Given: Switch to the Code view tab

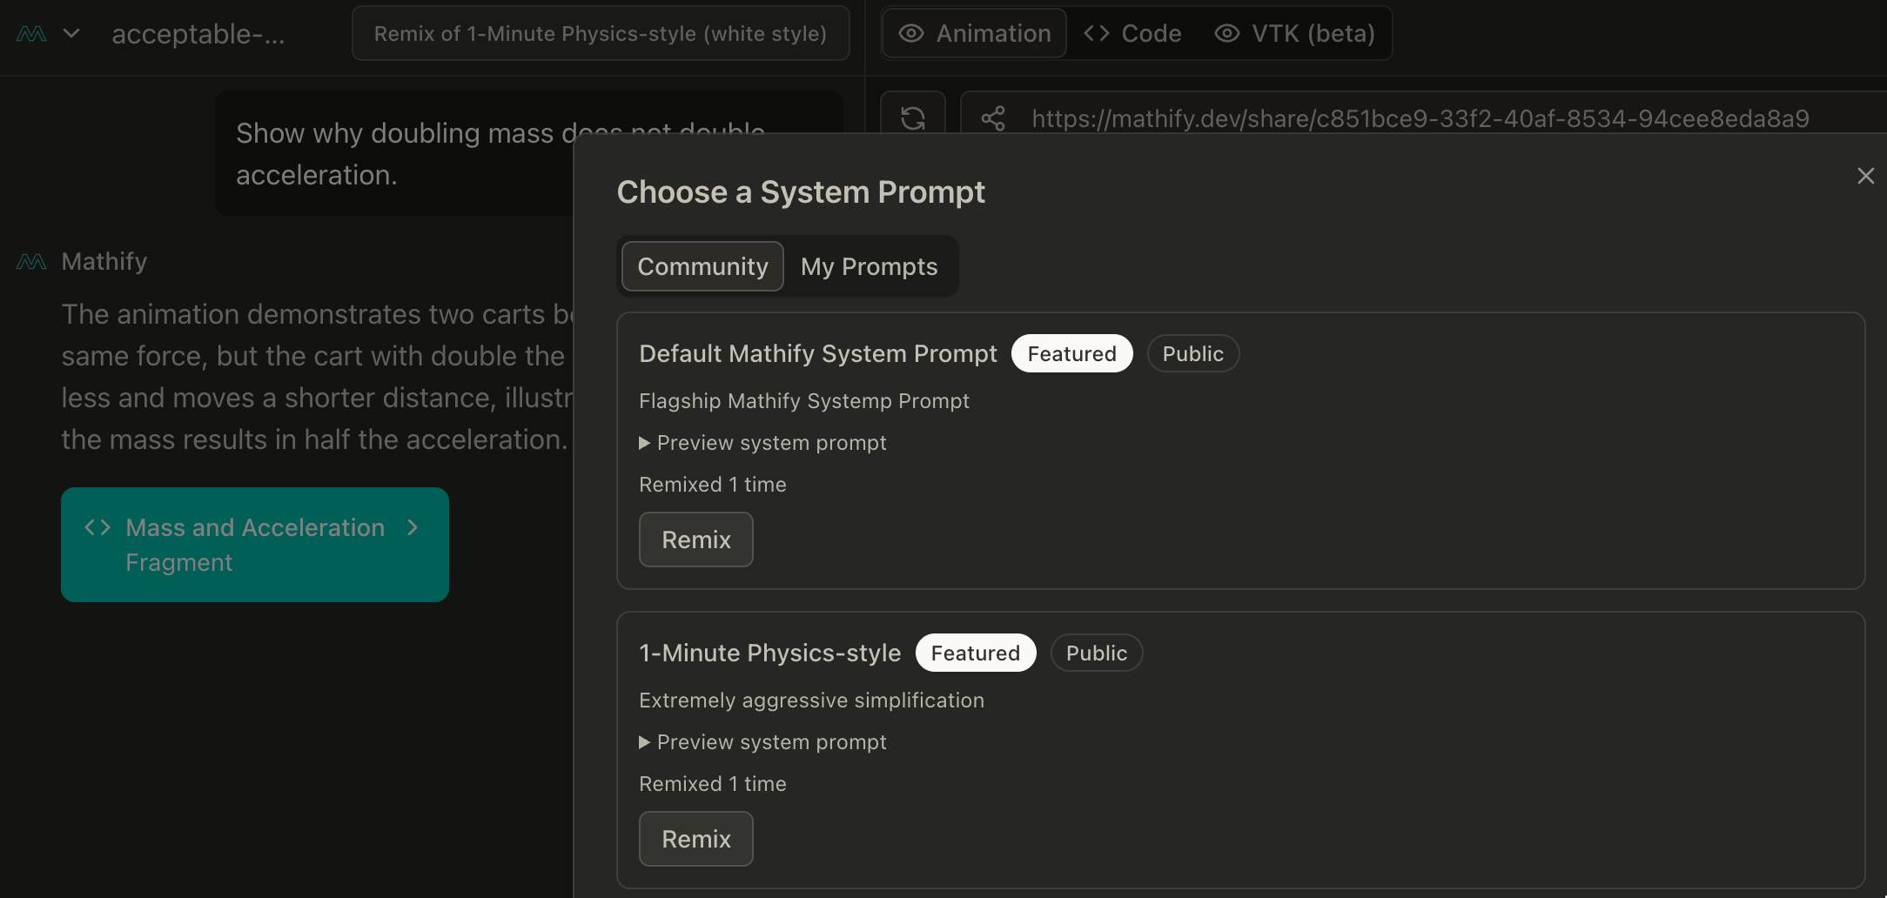Looking at the screenshot, I should click(x=1133, y=34).
